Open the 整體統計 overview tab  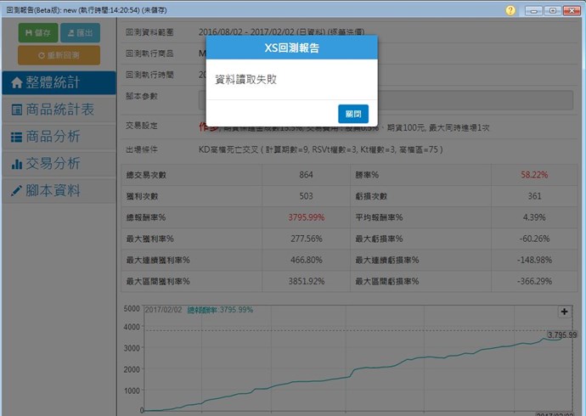[58, 83]
